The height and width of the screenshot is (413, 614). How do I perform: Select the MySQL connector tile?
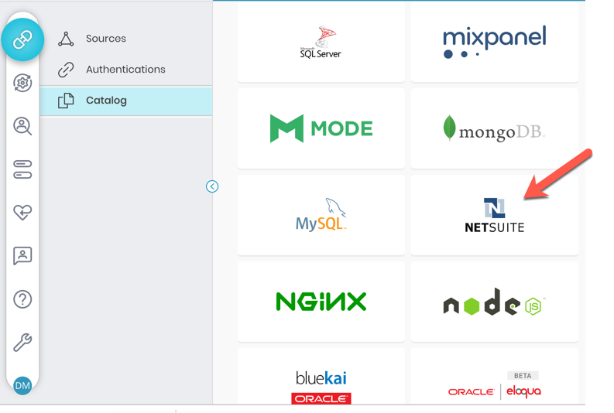(321, 214)
